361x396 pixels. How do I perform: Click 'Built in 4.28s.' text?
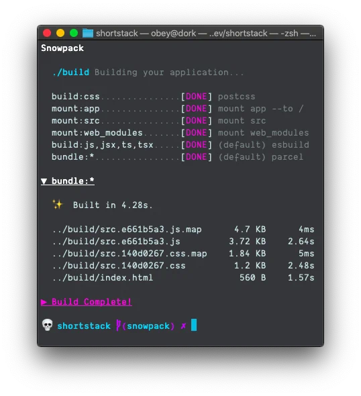[113, 205]
